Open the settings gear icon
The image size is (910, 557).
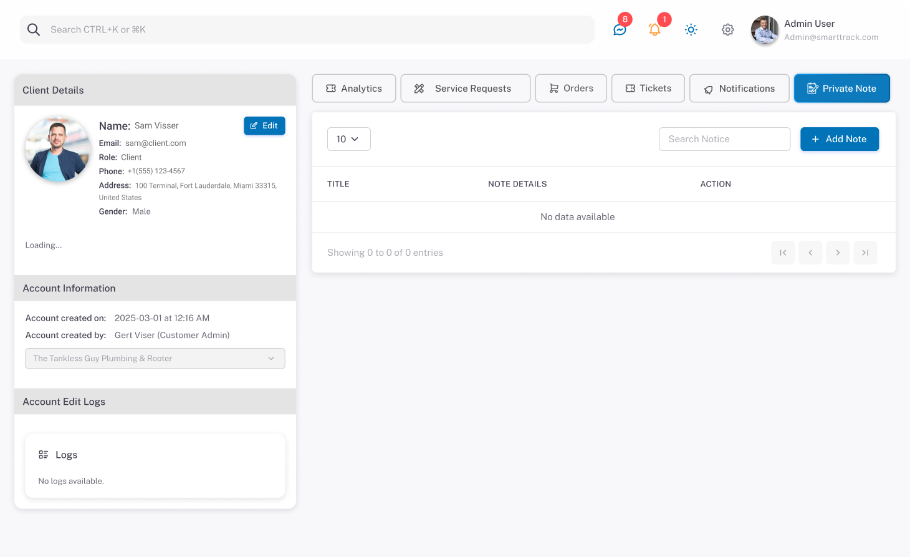(x=727, y=29)
